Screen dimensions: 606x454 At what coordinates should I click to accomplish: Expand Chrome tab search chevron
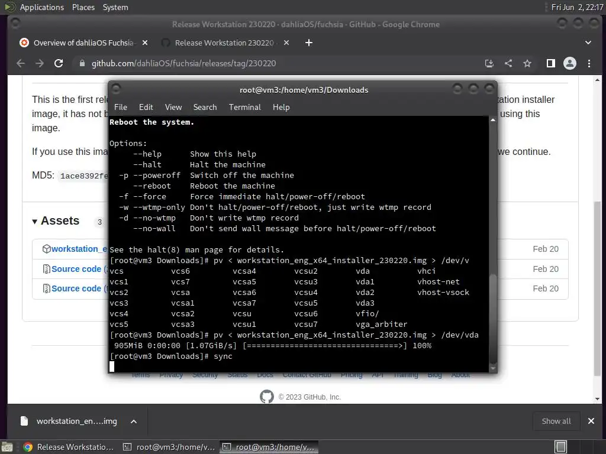pyautogui.click(x=588, y=43)
